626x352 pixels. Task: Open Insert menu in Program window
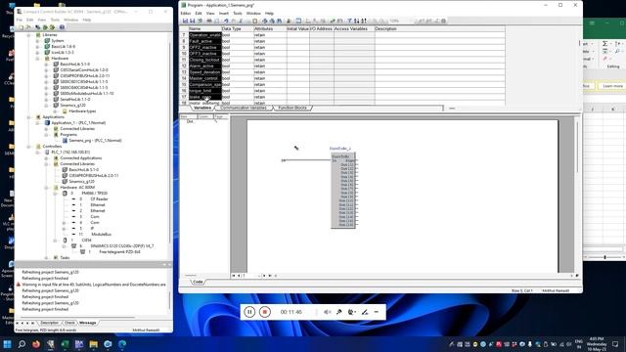(224, 13)
